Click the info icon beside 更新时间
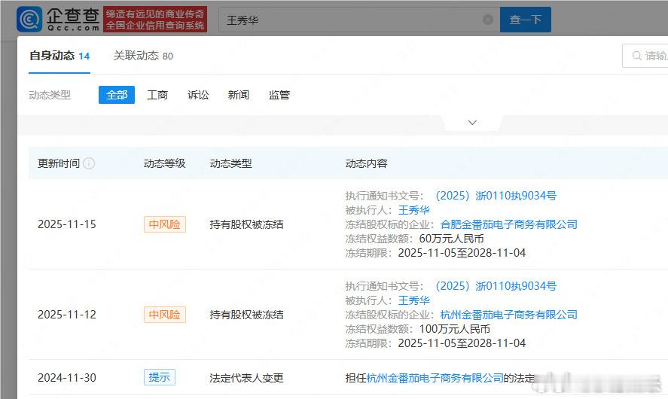This screenshot has width=668, height=399. 89,163
